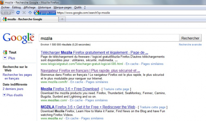Viewport: 206px width, 121px height.
Task: Open Pages similaires for www.mozilla.eu
Action: 92,118
